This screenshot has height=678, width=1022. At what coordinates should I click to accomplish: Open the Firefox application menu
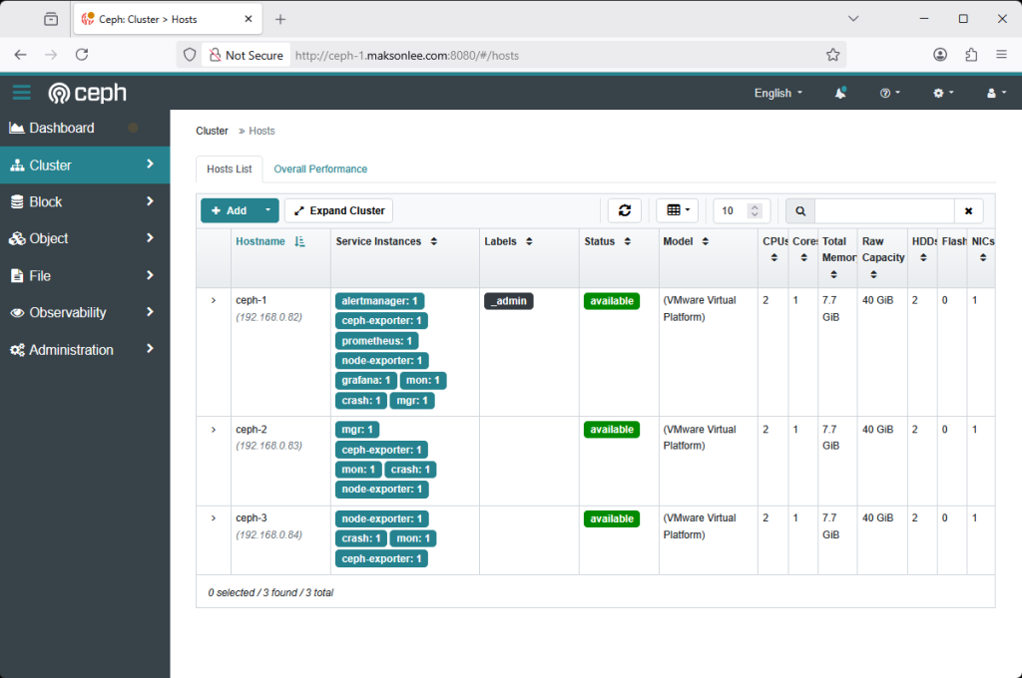point(1002,55)
